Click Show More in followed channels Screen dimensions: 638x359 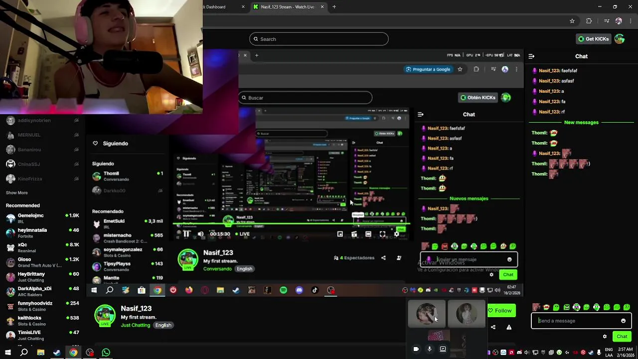point(17,192)
